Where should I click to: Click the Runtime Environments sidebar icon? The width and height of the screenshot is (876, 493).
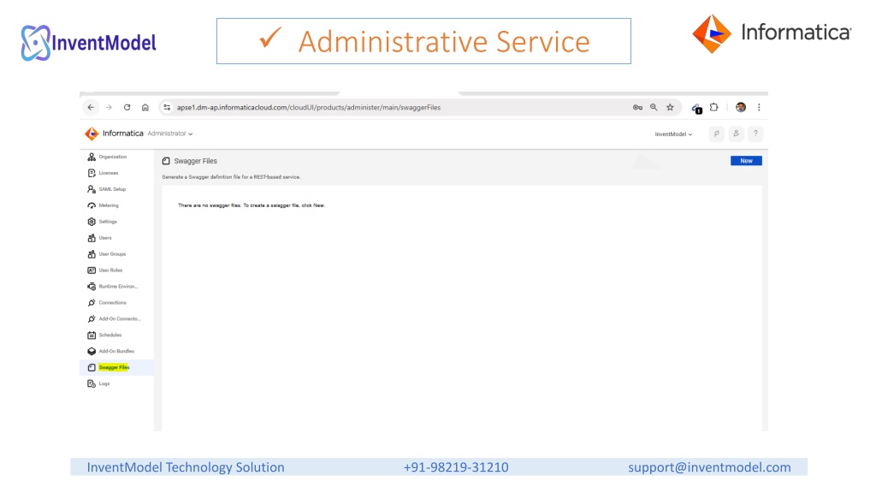[x=92, y=287]
